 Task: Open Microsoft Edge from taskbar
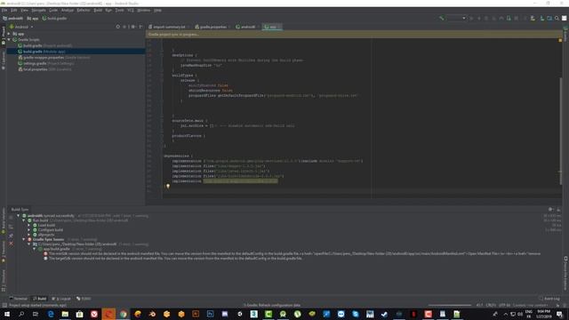(51, 314)
